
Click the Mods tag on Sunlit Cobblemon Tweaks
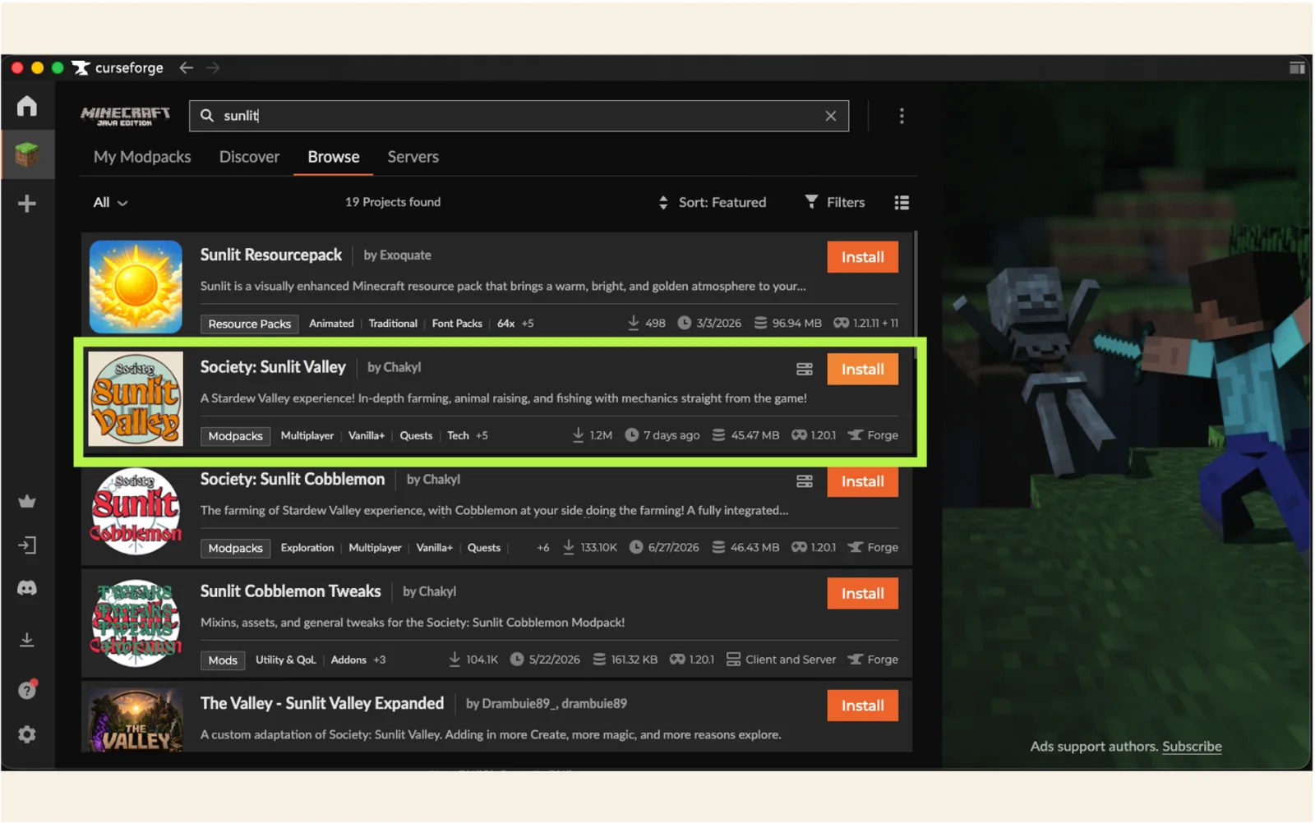(223, 660)
